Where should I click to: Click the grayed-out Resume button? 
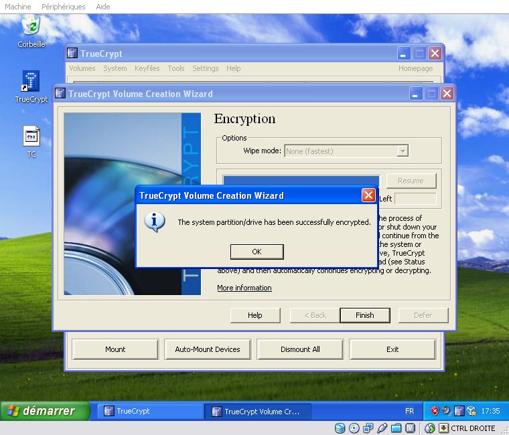(x=411, y=181)
